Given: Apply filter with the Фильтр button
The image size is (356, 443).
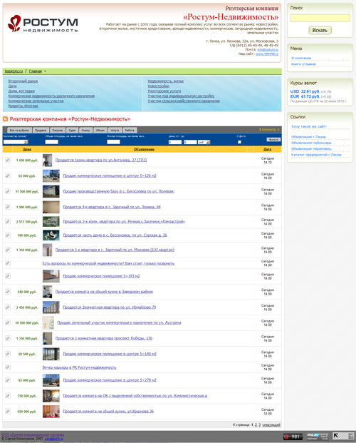Looking at the screenshot, I should pos(273,140).
